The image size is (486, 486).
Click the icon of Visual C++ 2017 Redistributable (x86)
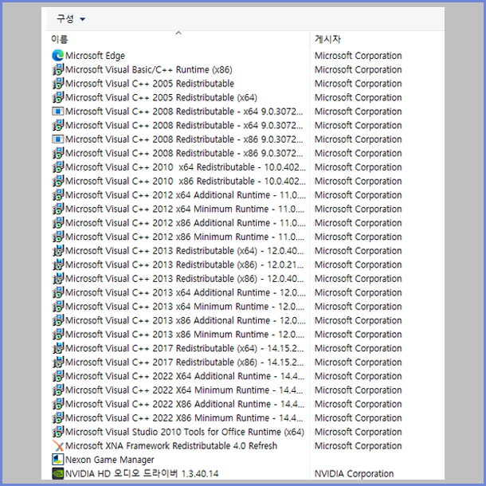click(58, 362)
